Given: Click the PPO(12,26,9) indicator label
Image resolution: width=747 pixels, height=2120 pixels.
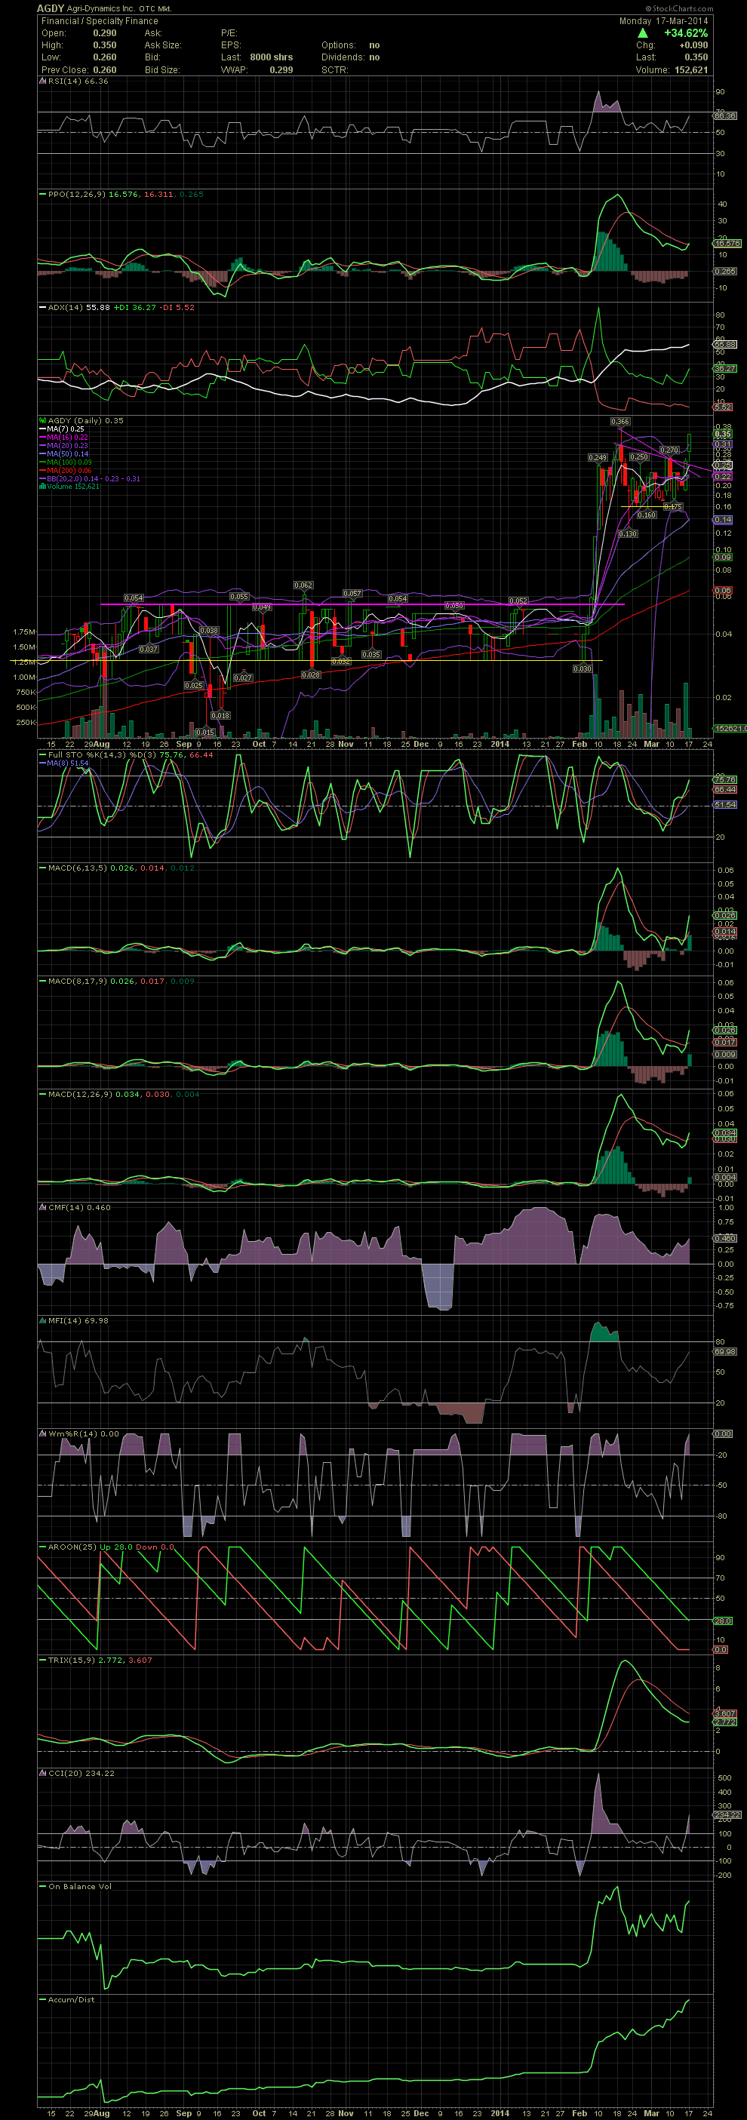Looking at the screenshot, I should (77, 194).
